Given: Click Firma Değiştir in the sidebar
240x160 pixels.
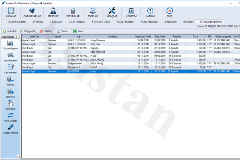Looking at the screenshot, I should 10,117.
